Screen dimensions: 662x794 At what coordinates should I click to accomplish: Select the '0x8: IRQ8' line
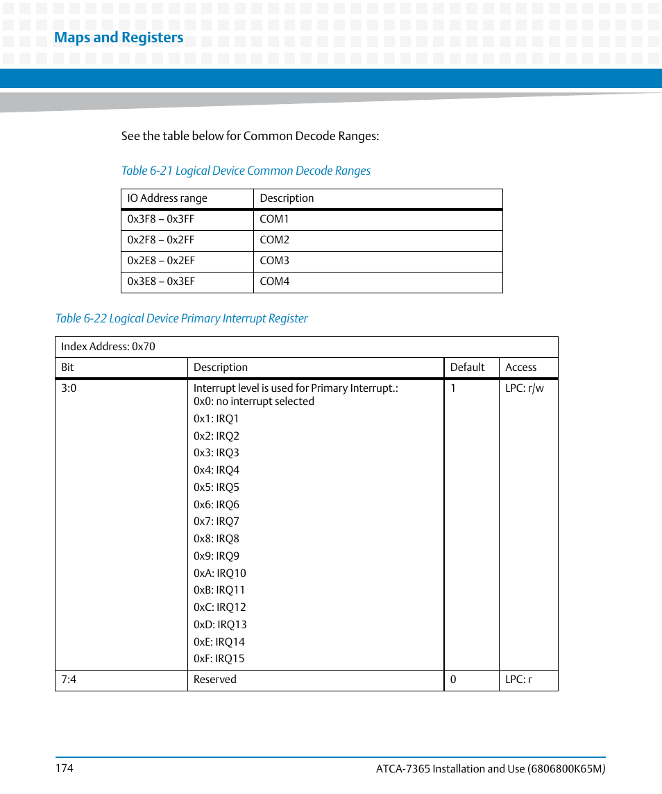pyautogui.click(x=217, y=539)
